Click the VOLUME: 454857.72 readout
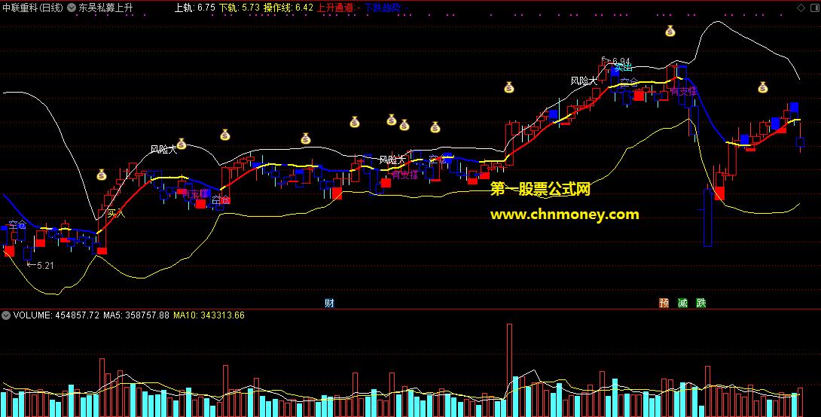Viewport: 821px width, 417px height. (x=56, y=315)
